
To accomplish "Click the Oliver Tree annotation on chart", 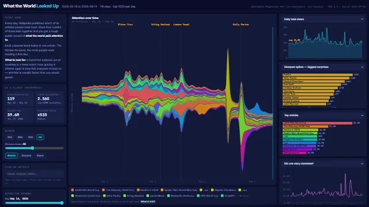I will 125,24.
